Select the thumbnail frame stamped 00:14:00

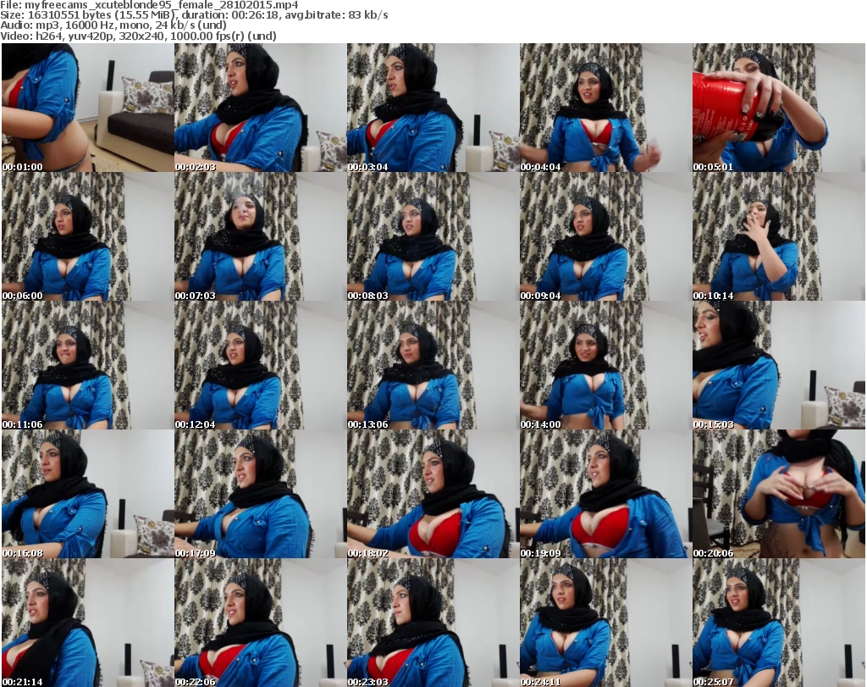(x=605, y=365)
